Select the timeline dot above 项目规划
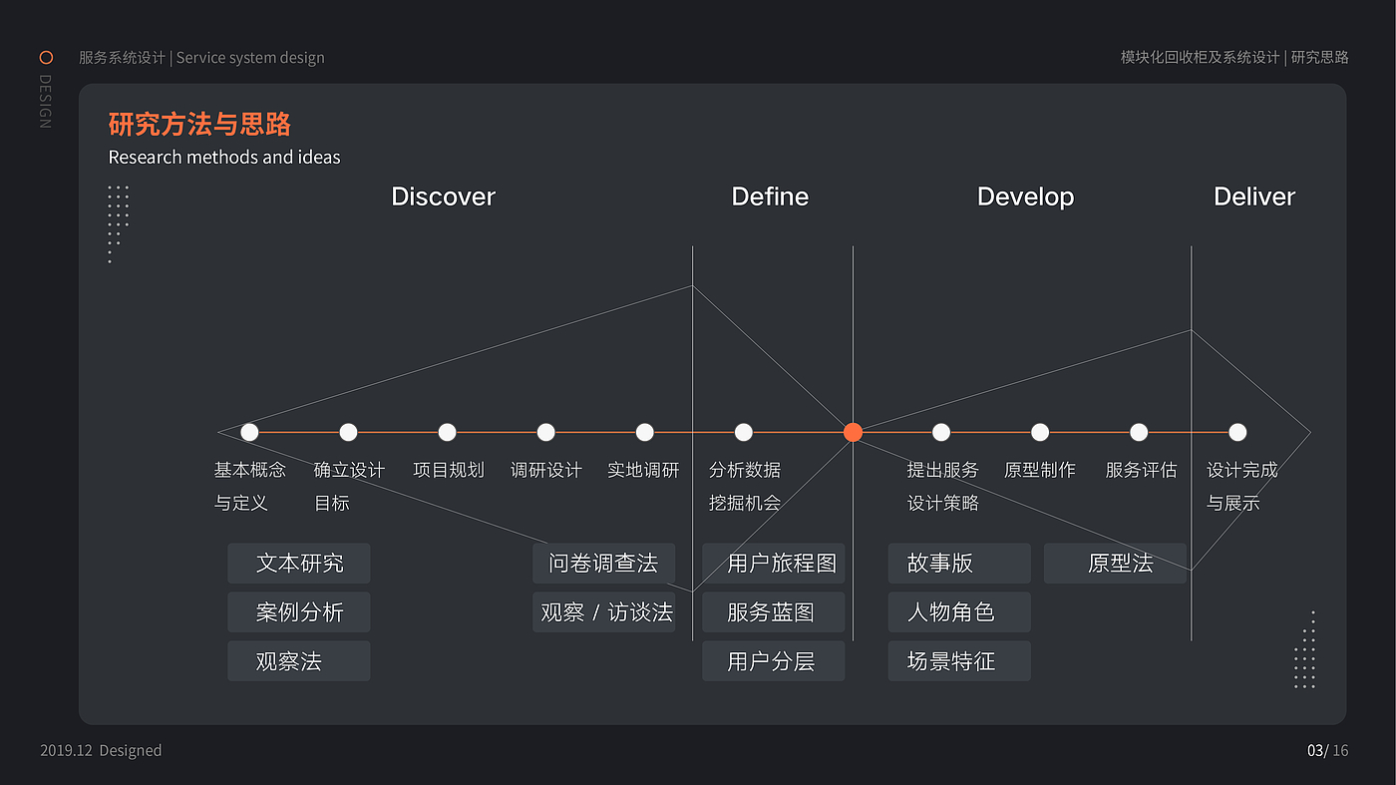Image resolution: width=1396 pixels, height=785 pixels. pyautogui.click(x=447, y=432)
